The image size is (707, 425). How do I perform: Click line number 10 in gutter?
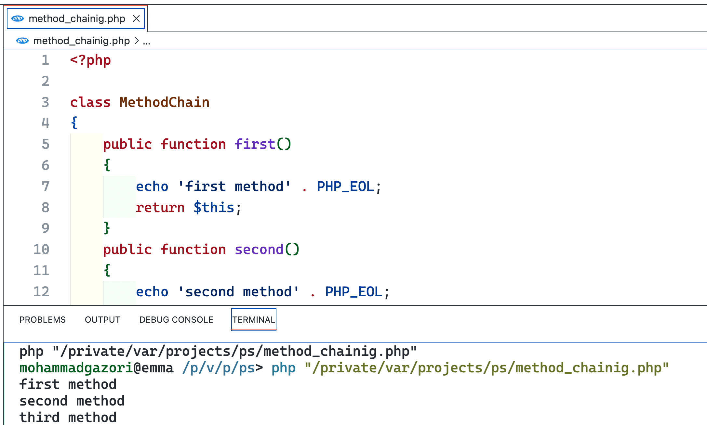[x=42, y=250]
